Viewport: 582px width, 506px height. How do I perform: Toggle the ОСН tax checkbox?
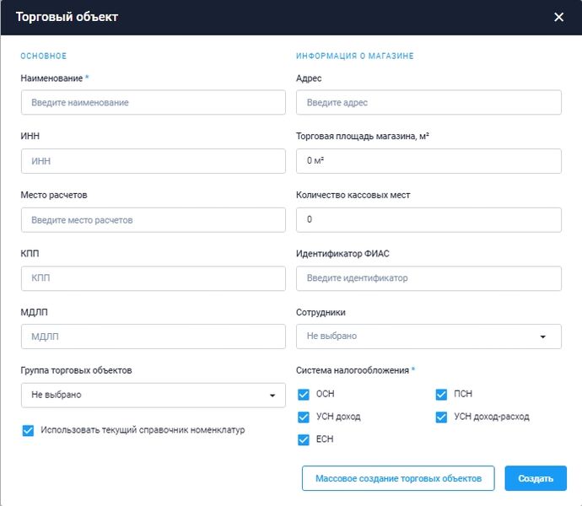(304, 394)
